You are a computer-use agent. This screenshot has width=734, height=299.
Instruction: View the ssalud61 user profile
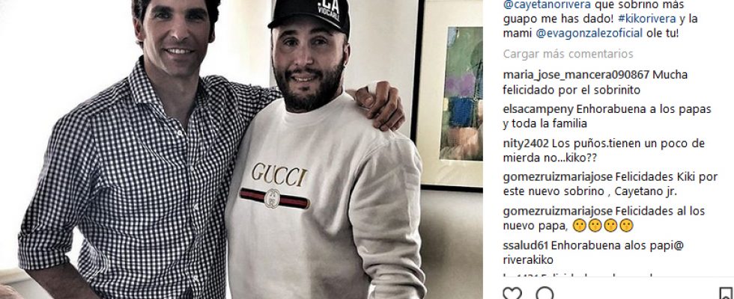[525, 245]
